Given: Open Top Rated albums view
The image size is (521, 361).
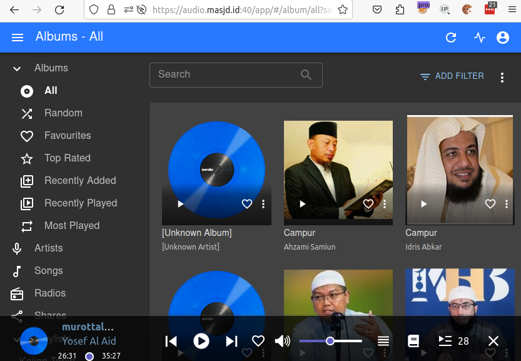Looking at the screenshot, I should click(67, 158).
